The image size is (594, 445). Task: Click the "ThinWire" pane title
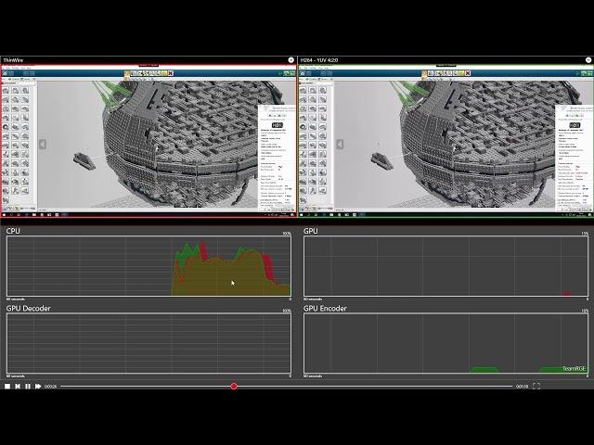coord(13,60)
